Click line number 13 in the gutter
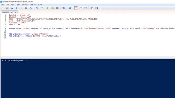Viewport: 175px width, 98px height. point(5,38)
